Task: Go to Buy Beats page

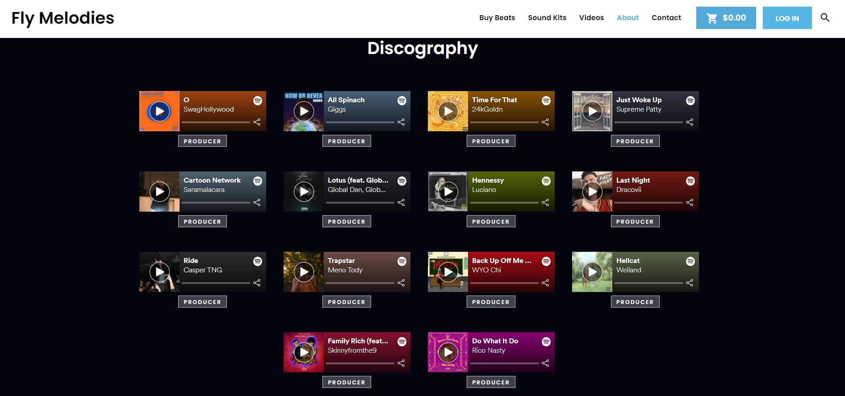Action: [497, 18]
